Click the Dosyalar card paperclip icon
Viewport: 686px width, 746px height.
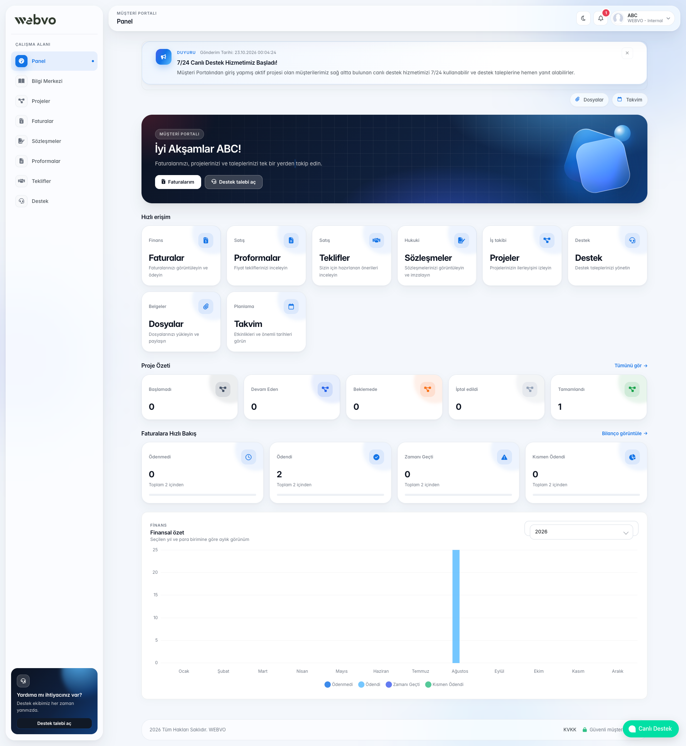click(206, 307)
